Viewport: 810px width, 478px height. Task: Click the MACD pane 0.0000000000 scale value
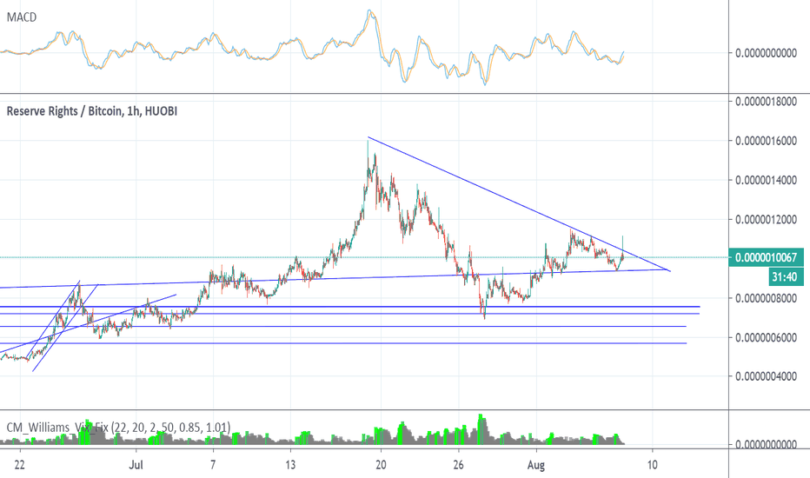point(766,53)
